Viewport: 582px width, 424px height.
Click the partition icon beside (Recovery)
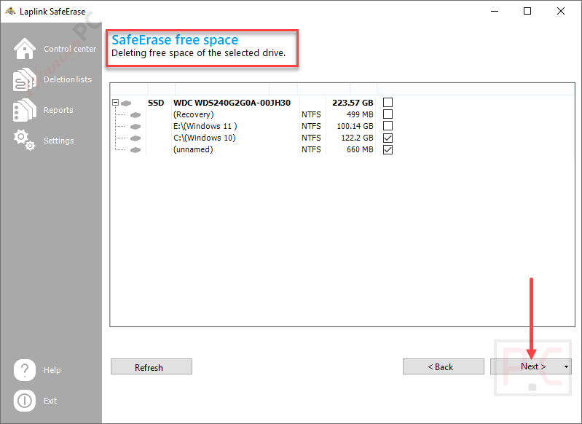135,114
